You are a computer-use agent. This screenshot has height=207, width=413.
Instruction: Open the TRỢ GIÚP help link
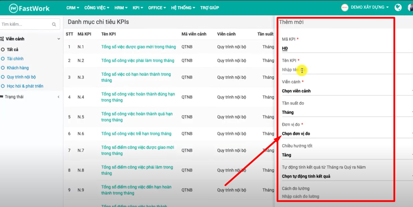coord(210,8)
